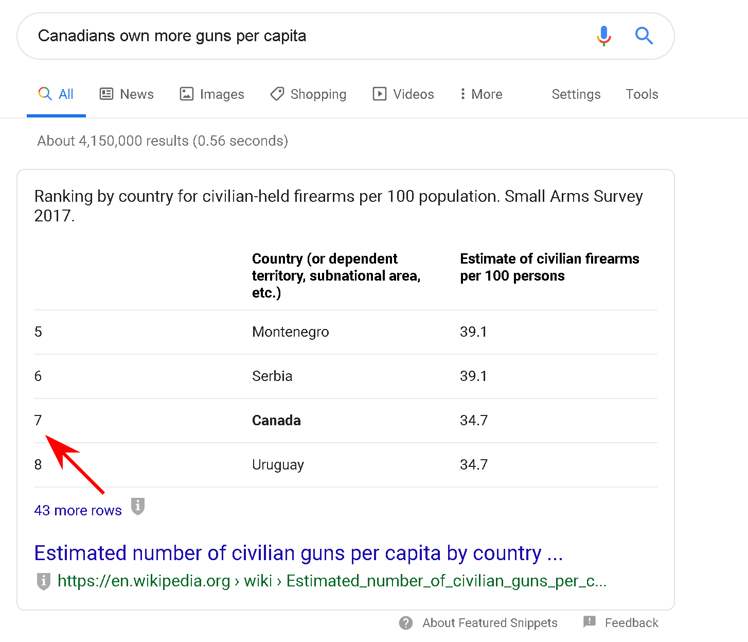Select the All results tab

[x=56, y=94]
